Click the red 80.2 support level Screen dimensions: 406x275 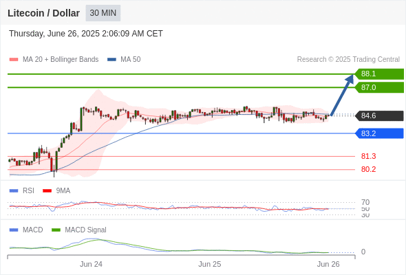click(368, 169)
